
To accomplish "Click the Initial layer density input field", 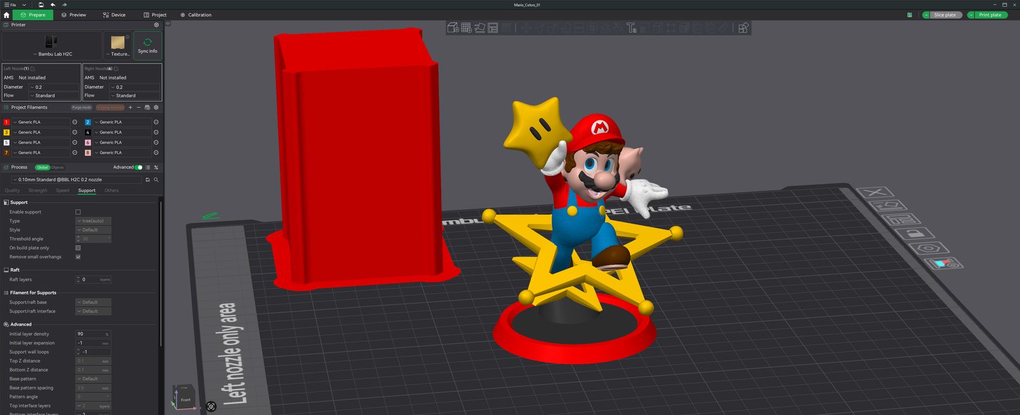I will (93, 334).
